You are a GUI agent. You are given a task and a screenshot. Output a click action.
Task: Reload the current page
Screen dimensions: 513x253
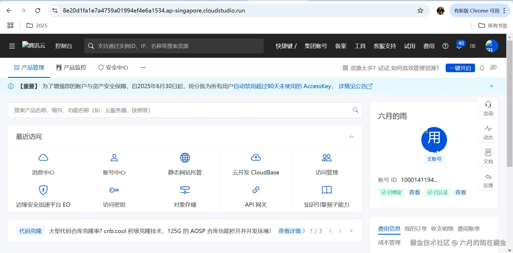[x=38, y=10]
